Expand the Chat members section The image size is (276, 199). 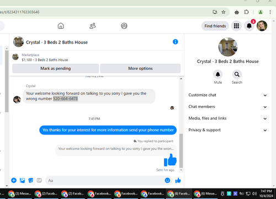coord(227,107)
